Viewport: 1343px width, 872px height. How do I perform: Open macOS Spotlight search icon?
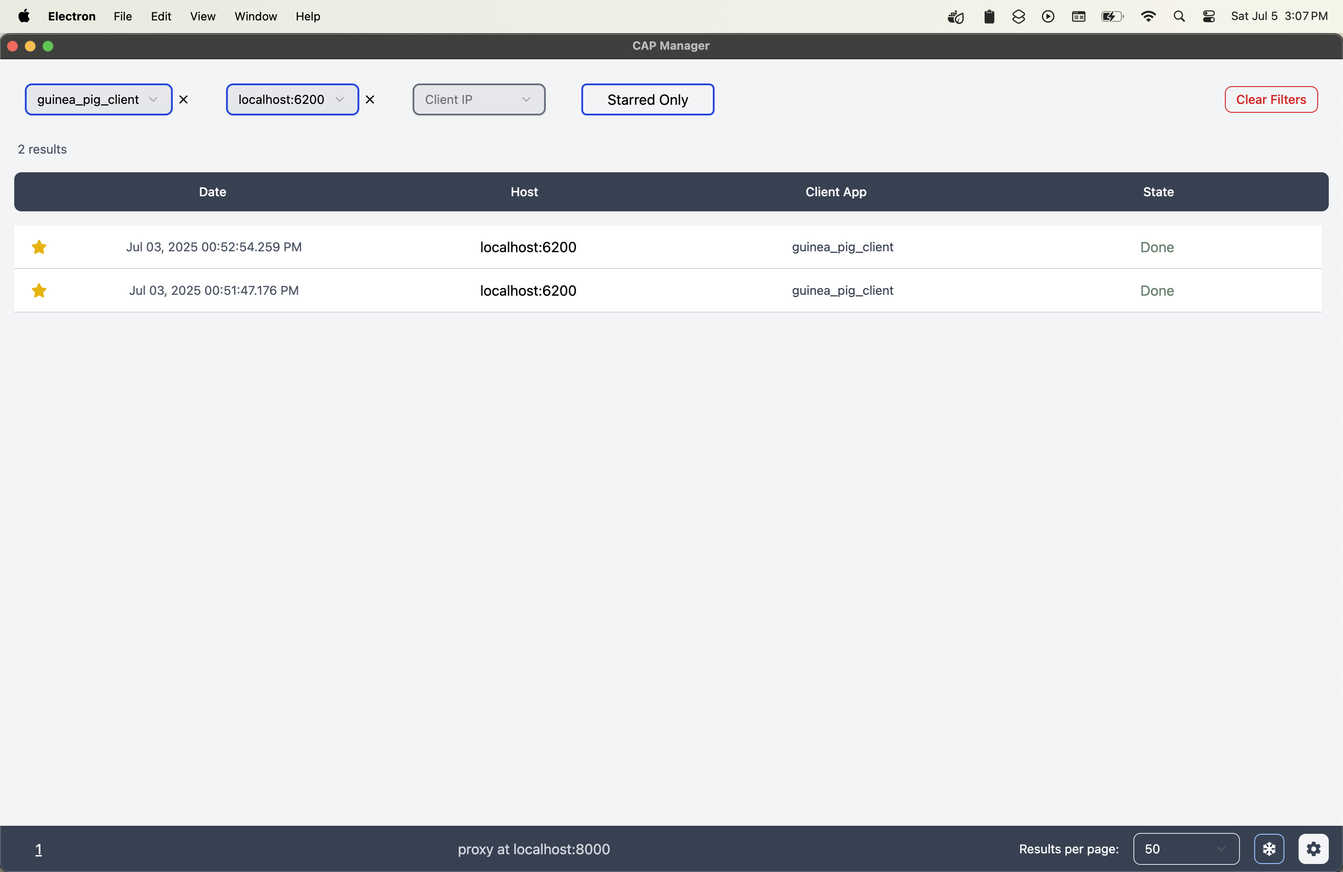(1179, 16)
